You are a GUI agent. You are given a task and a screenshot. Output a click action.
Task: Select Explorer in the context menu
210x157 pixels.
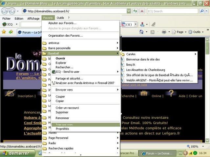point(86,63)
